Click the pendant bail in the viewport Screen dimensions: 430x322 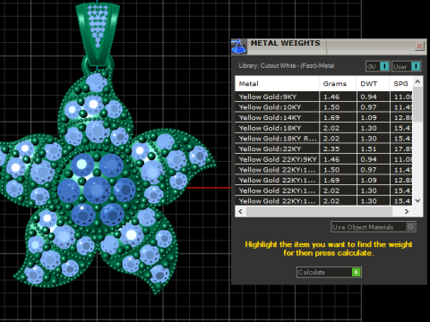(x=98, y=34)
